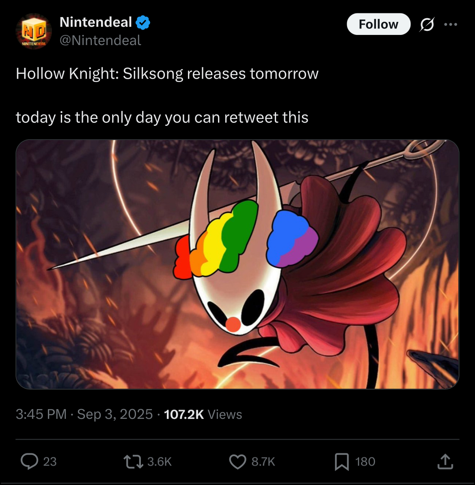Click the 23 replies count
This screenshot has width=475, height=485.
point(50,461)
